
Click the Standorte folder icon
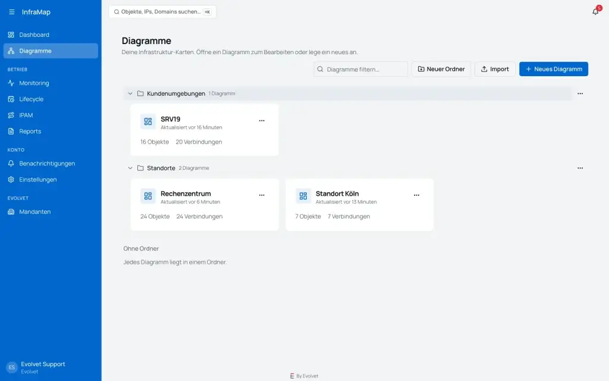pos(140,168)
